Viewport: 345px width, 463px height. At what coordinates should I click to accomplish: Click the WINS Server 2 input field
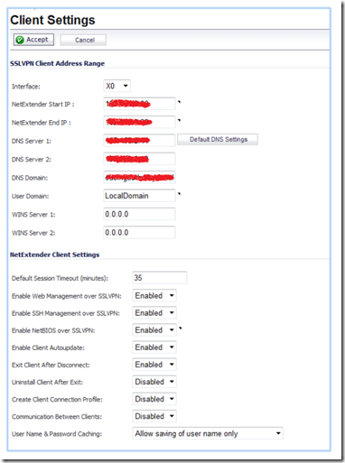pos(139,233)
